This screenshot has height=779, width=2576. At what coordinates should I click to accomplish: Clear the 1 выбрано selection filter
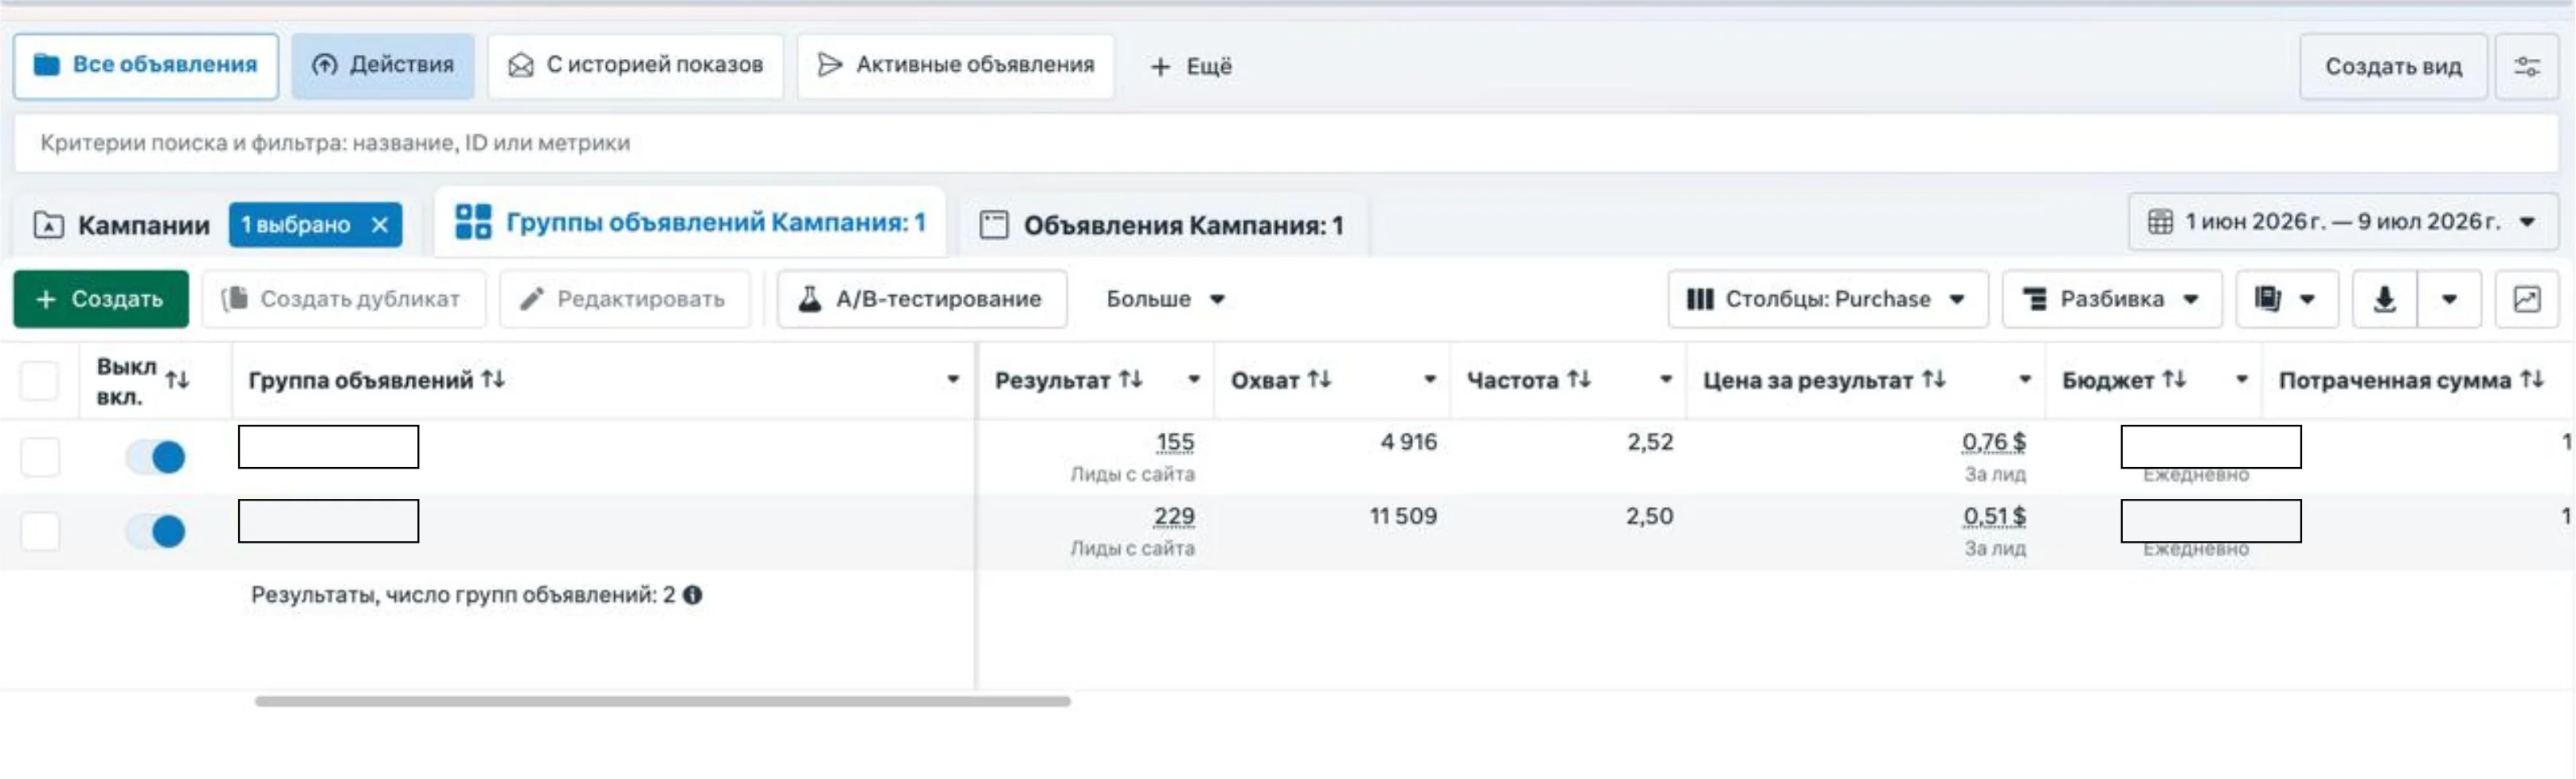380,224
